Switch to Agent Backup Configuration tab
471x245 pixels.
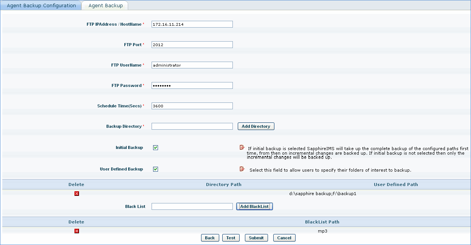tap(41, 6)
